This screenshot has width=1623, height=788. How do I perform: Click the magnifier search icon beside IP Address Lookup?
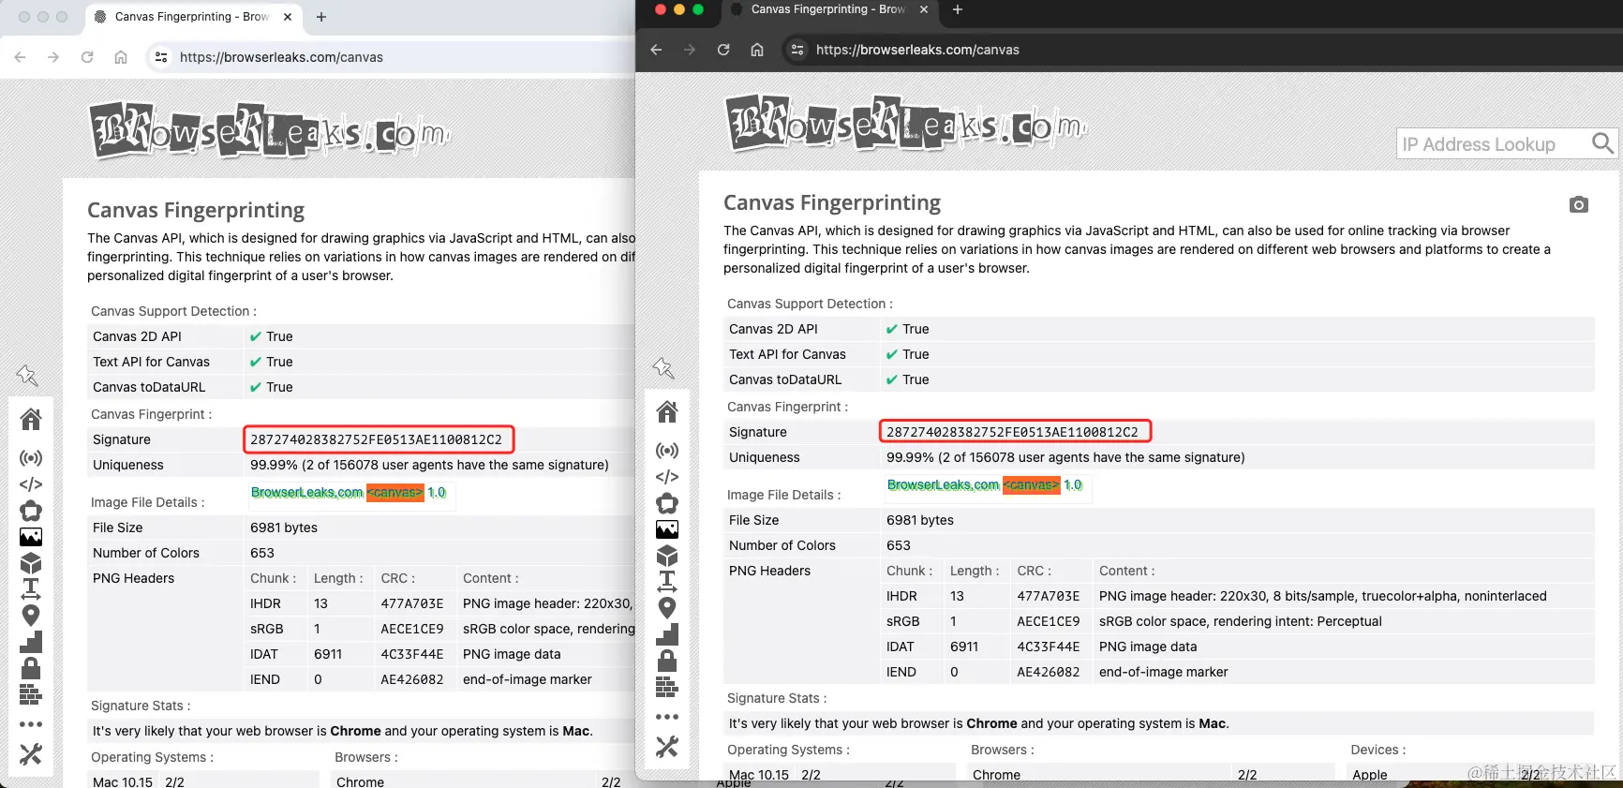(1602, 143)
